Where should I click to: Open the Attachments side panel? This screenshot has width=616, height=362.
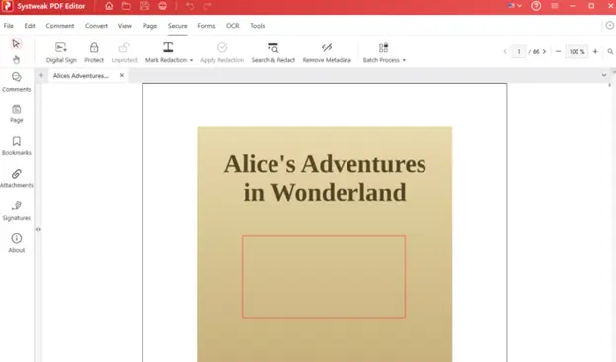[x=16, y=179]
